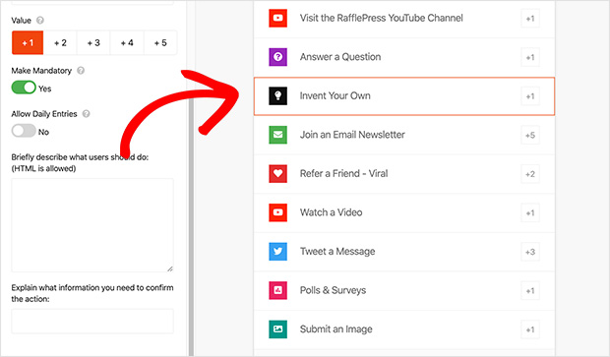Click the black lightbulb Invent Your Own icon
The width and height of the screenshot is (610, 357).
pyautogui.click(x=277, y=95)
